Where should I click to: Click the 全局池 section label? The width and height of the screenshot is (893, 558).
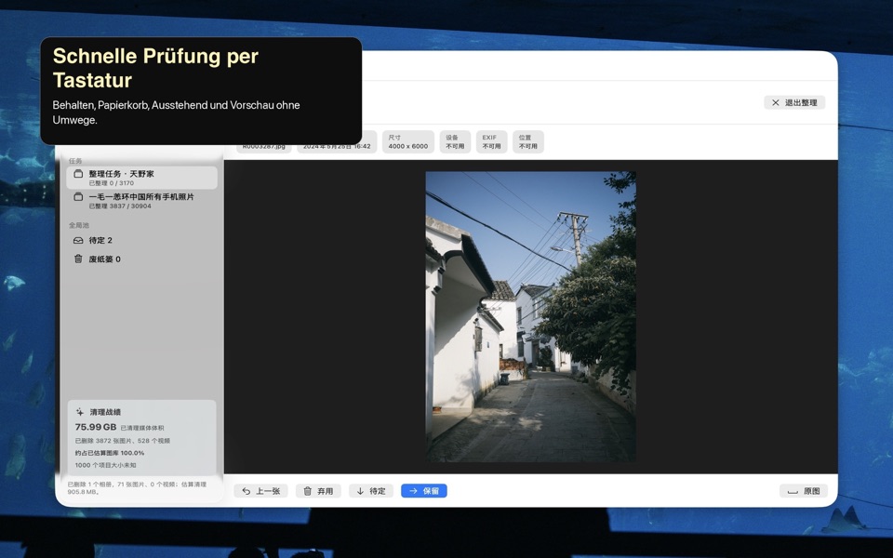(79, 225)
